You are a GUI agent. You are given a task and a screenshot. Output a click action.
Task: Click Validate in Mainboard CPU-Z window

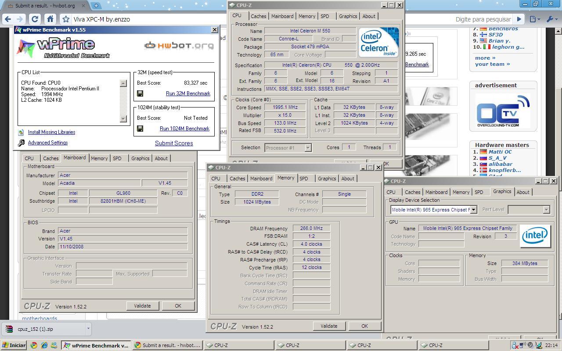142,306
